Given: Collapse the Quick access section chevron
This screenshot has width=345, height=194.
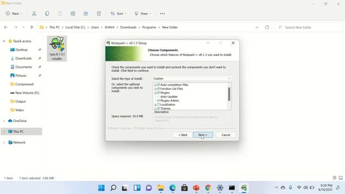Looking at the screenshot, I should (x=4, y=41).
